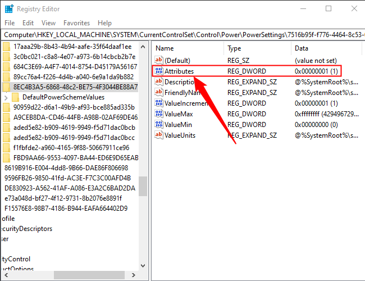The width and height of the screenshot is (365, 281).
Task: Select the SecurityDescriptors key in tree
Action: (27, 229)
